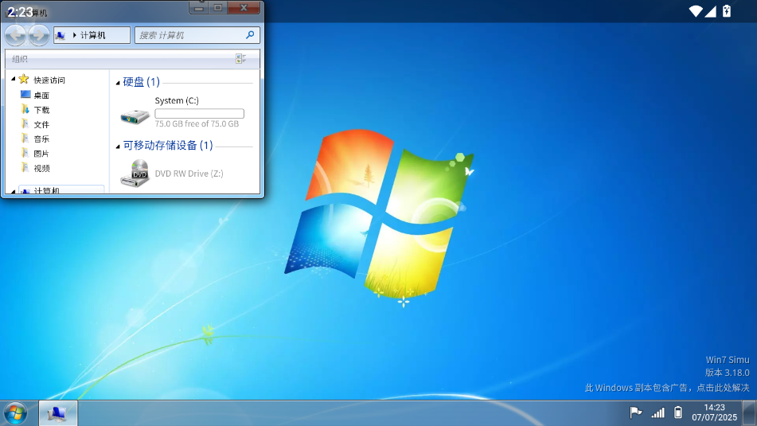Select the System (C:) hard drive icon

pos(135,116)
